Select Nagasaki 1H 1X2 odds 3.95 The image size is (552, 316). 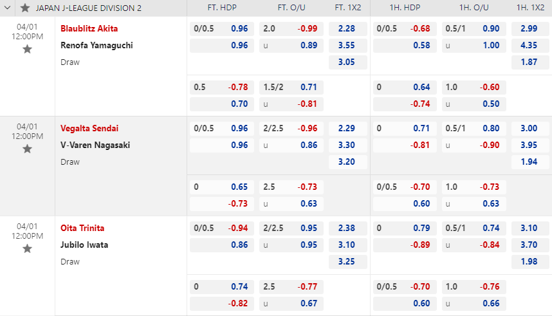530,145
